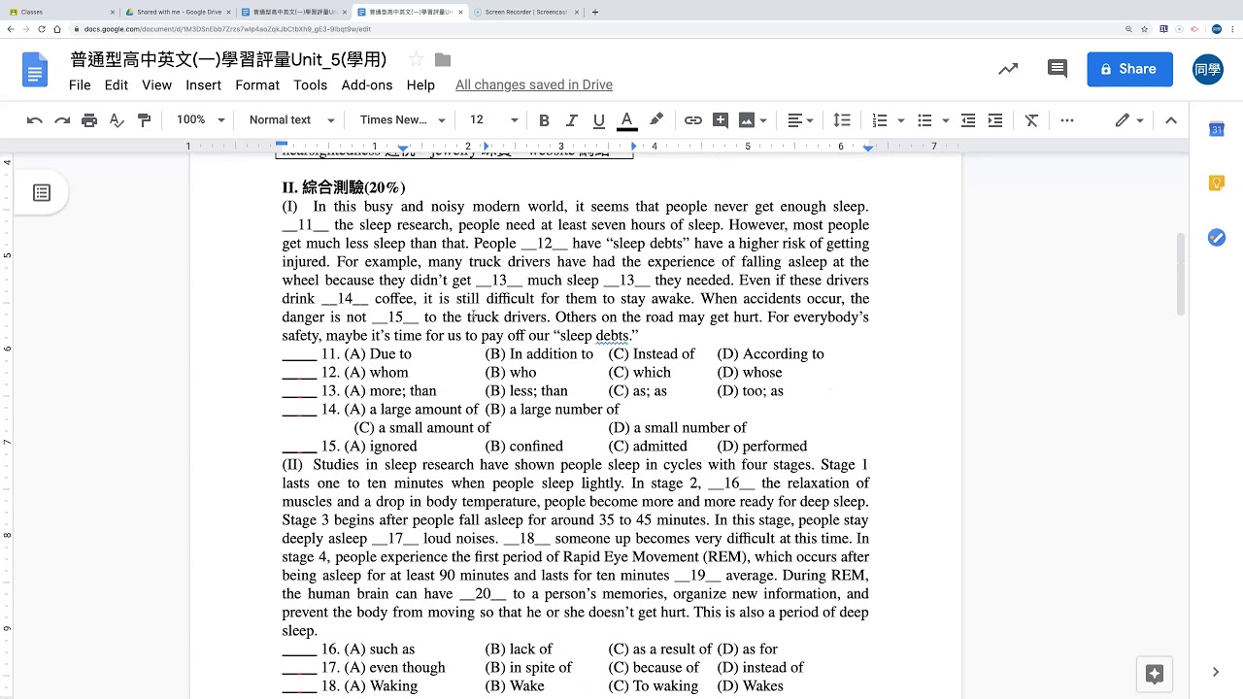This screenshot has height=699, width=1243.
Task: Click the vertical document scrollbar
Action: coord(1181,274)
